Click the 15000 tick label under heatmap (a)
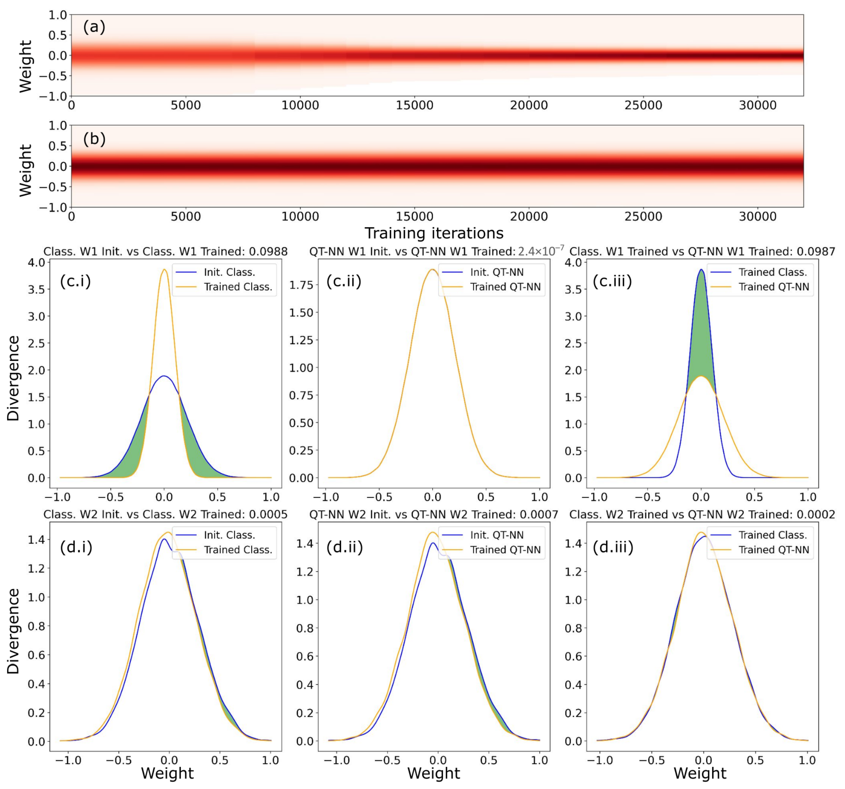This screenshot has height=789, width=845. (x=414, y=105)
